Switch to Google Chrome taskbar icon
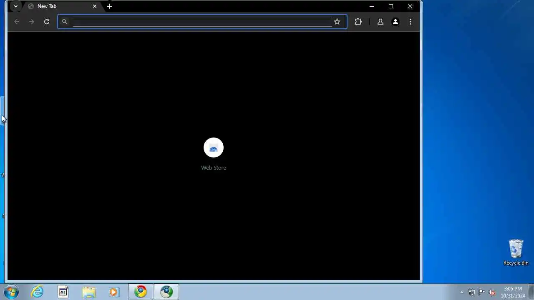534x300 pixels. coord(141,292)
